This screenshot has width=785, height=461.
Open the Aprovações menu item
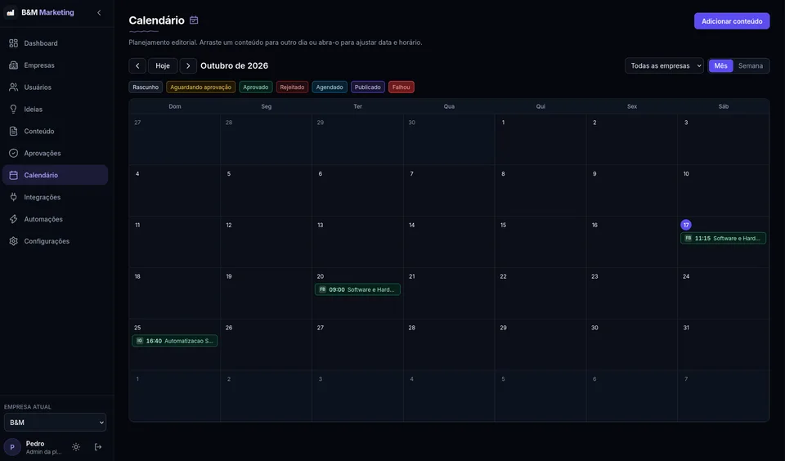click(x=55, y=153)
